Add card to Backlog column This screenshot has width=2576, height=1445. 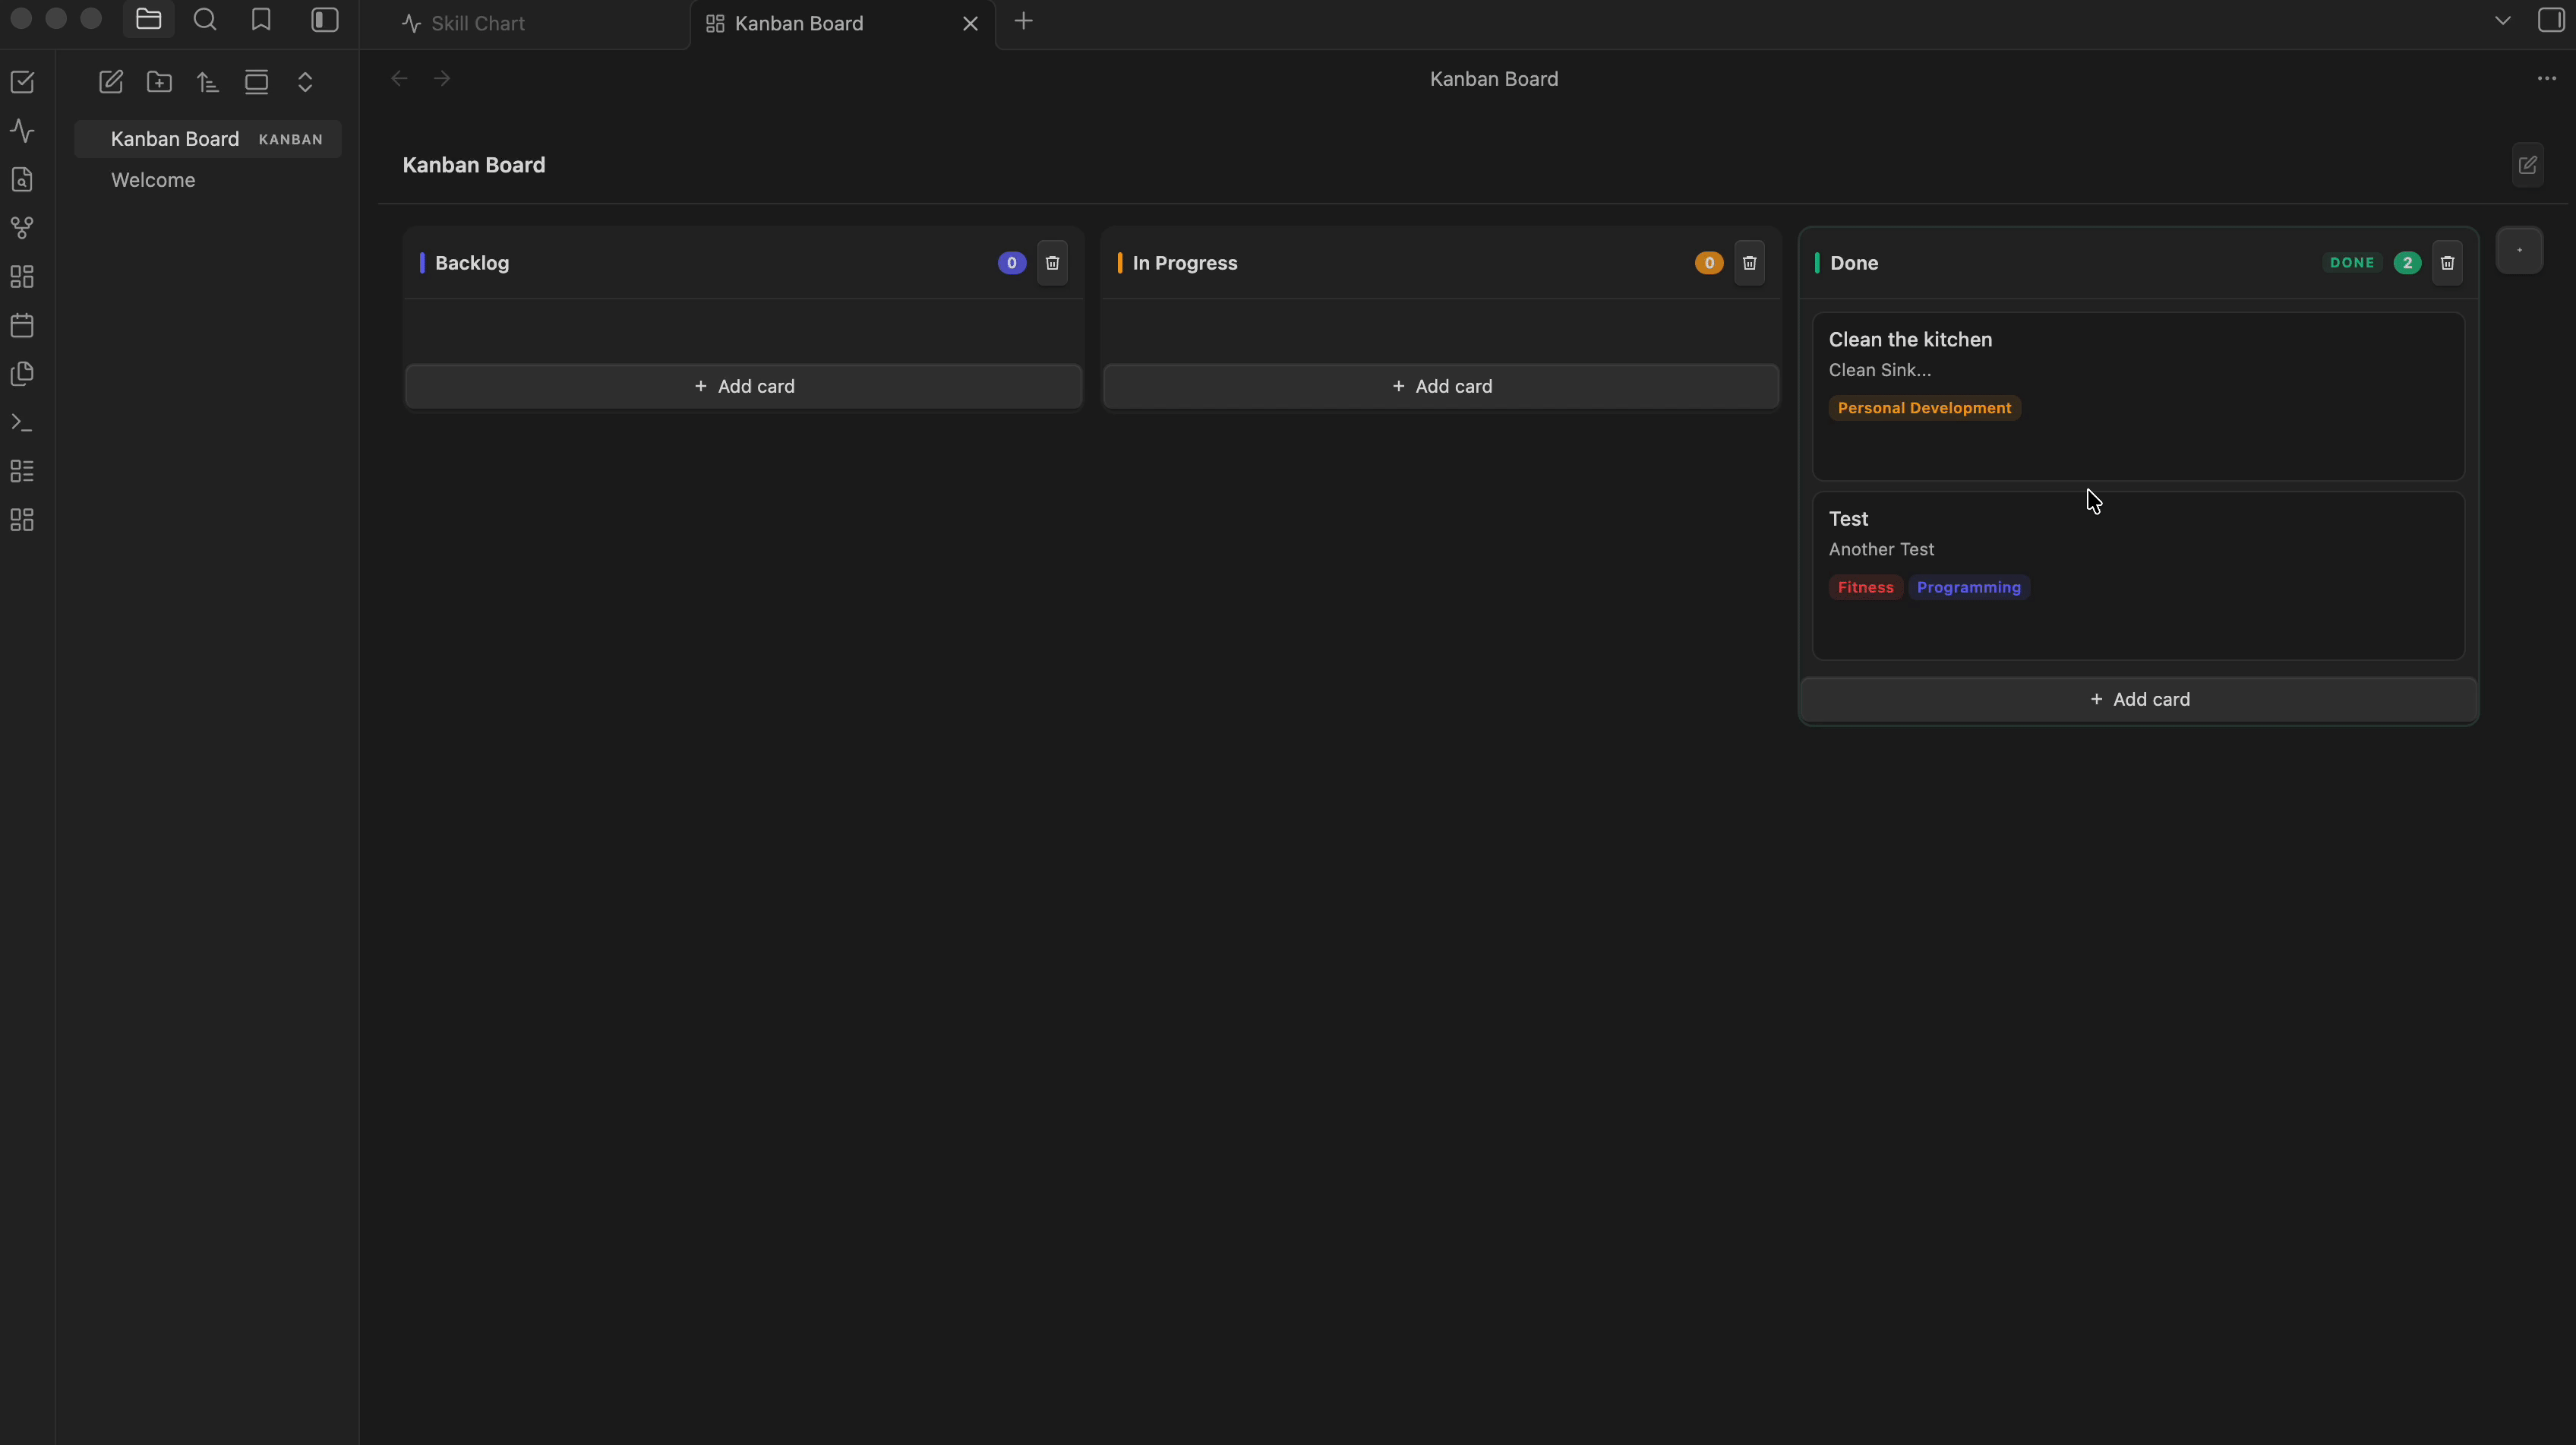[744, 386]
